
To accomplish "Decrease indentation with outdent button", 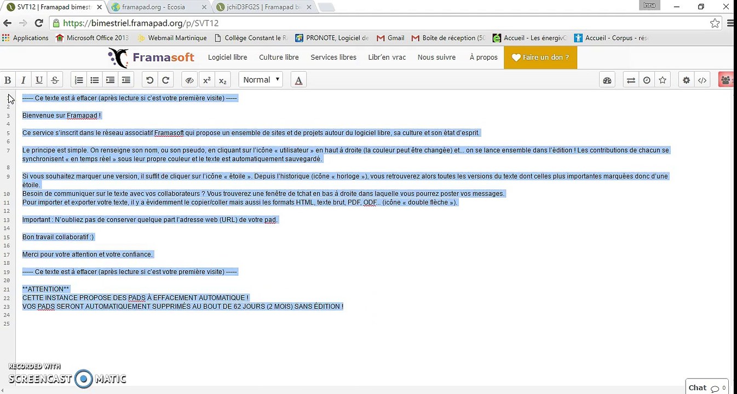I will tap(126, 80).
